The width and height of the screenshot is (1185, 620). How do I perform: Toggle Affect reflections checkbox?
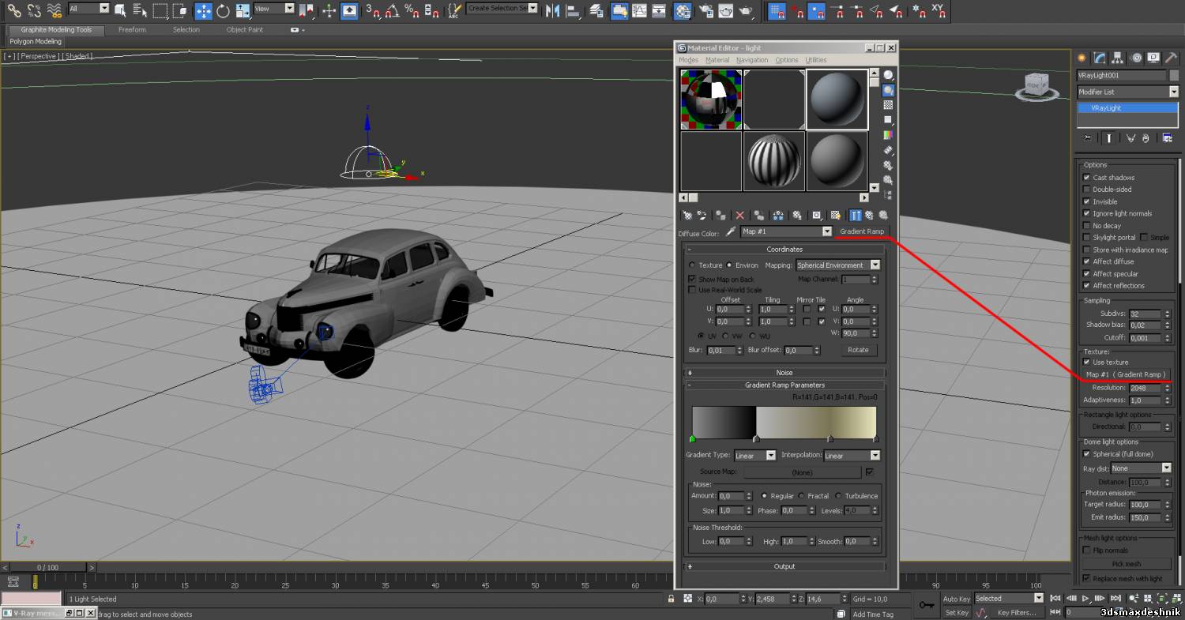(1086, 286)
